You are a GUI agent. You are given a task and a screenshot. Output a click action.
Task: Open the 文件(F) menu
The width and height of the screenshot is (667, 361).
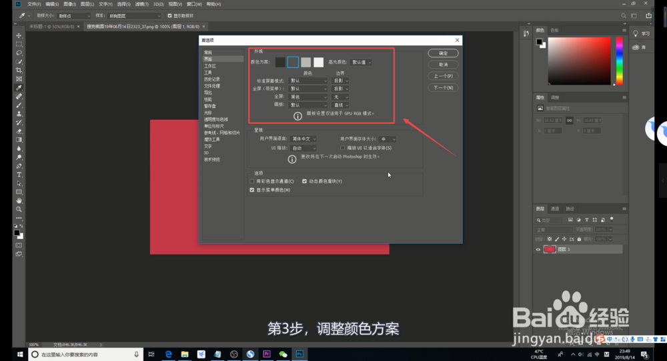point(34,4)
